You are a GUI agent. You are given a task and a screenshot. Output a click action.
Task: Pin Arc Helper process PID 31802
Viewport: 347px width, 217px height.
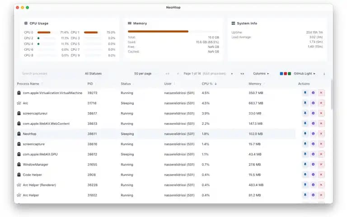pos(305,195)
